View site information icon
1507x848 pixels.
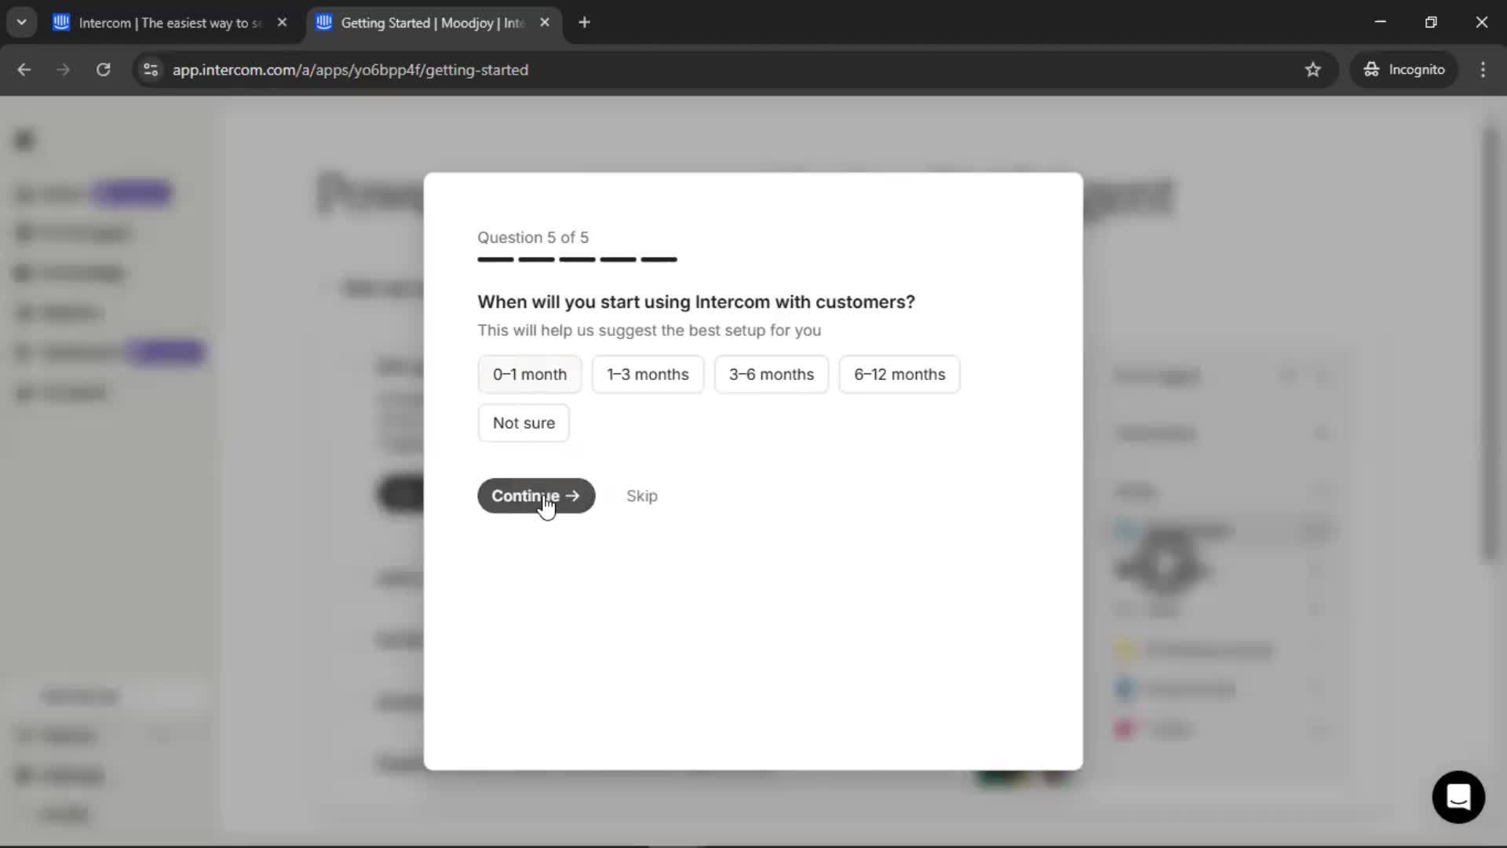151,70
